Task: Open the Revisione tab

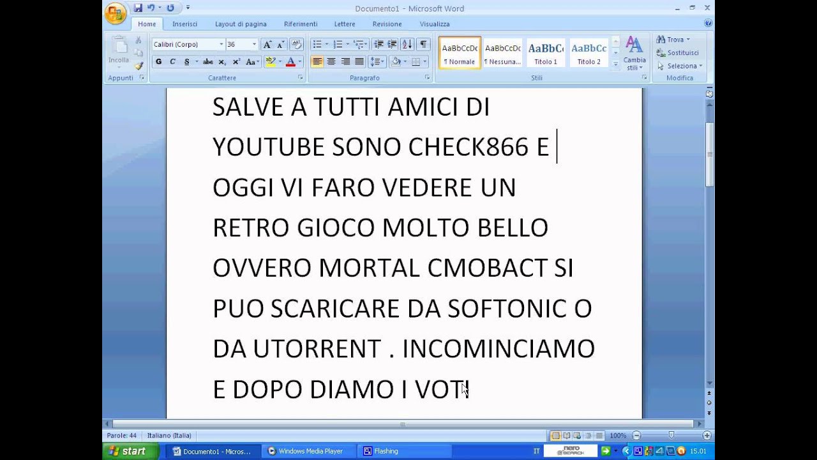Action: coord(387,24)
